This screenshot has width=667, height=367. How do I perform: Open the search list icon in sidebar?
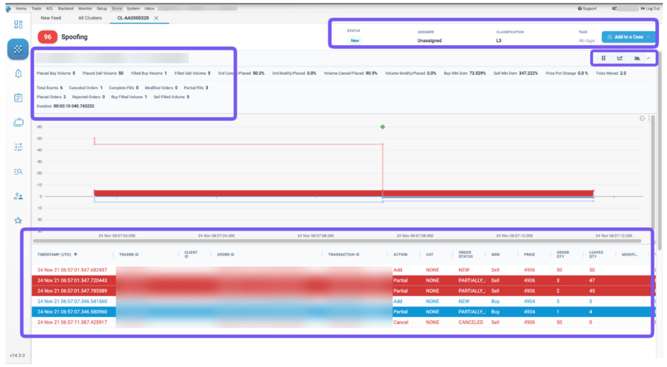pyautogui.click(x=18, y=172)
